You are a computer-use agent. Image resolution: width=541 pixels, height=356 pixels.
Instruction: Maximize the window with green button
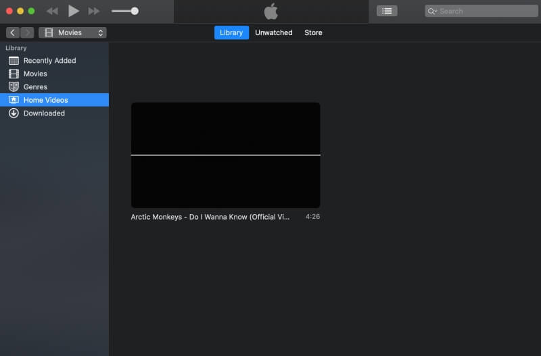click(31, 11)
